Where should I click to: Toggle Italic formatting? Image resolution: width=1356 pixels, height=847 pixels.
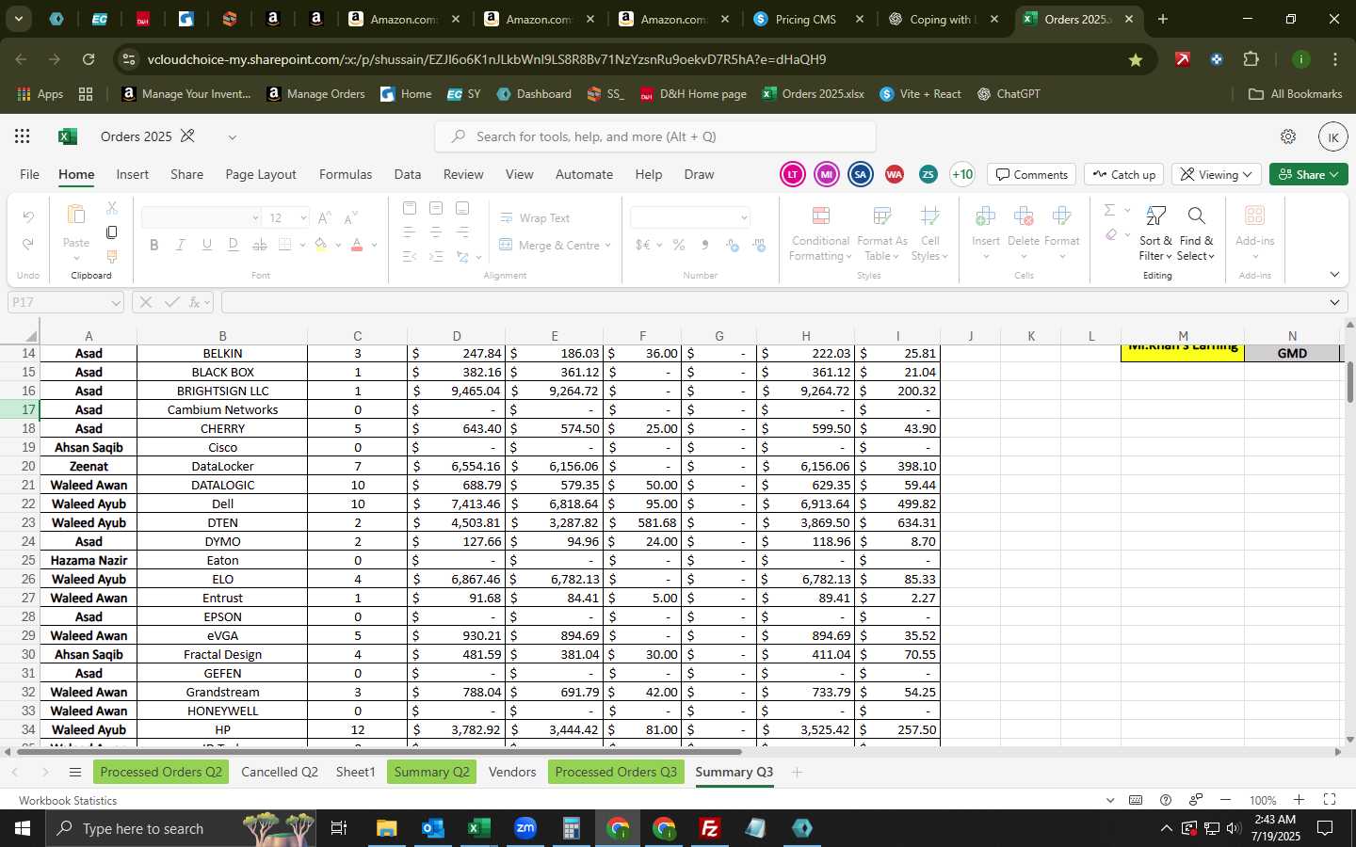pos(180,245)
